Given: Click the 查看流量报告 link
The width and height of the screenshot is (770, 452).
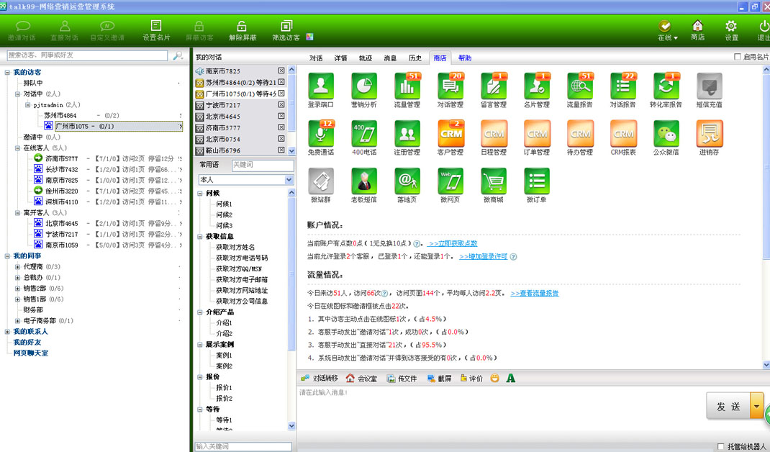Looking at the screenshot, I should tap(534, 293).
